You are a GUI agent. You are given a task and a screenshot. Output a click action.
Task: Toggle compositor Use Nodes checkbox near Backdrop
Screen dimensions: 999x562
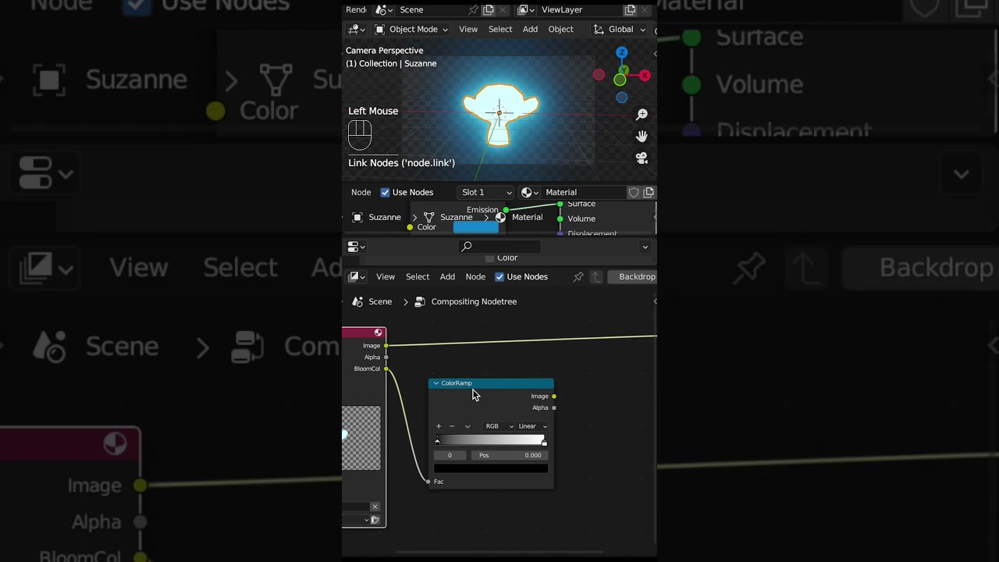(499, 277)
